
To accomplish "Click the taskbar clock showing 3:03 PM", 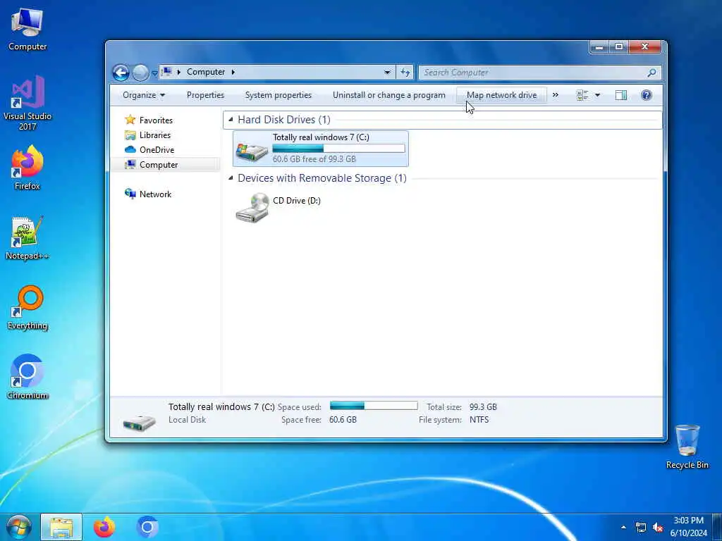I will [x=688, y=527].
